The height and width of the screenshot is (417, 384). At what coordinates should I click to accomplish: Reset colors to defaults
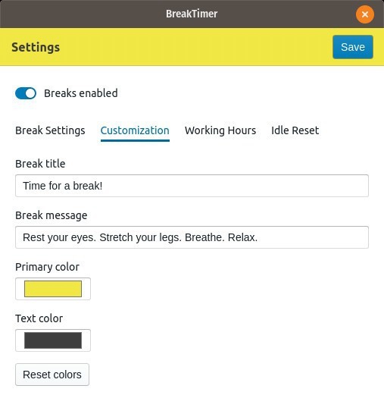[52, 375]
